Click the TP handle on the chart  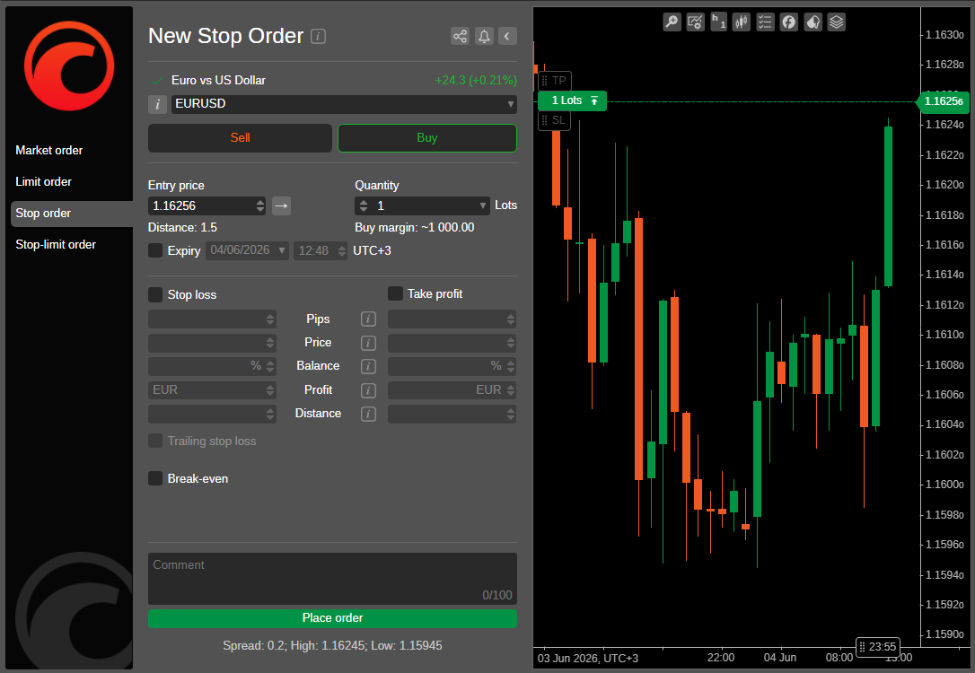coord(554,81)
